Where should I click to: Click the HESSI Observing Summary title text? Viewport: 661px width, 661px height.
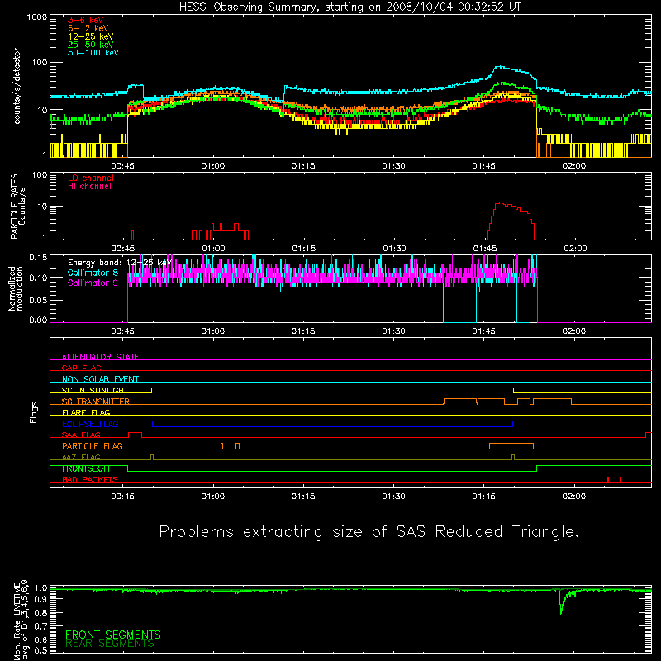click(x=350, y=7)
